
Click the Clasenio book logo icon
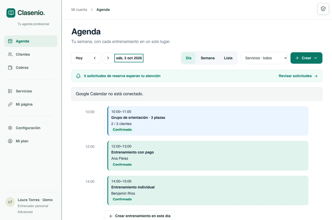tap(11, 13)
